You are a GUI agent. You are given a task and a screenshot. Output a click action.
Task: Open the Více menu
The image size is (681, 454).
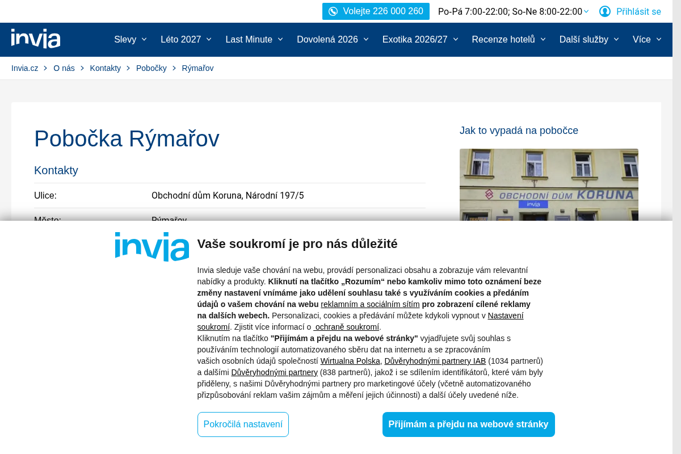(648, 39)
